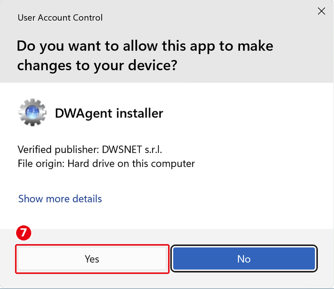This screenshot has height=289, width=334.
Task: Click the Verified publisher: DWSNET s.r.l. line
Action: pyautogui.click(x=90, y=150)
